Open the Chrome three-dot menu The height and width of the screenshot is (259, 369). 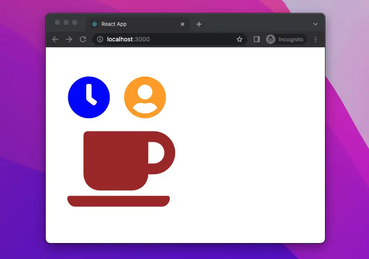pyautogui.click(x=315, y=39)
